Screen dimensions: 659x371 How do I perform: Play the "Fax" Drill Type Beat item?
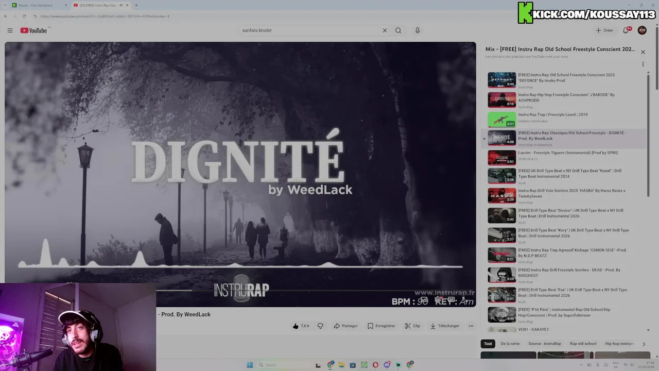[564, 295]
